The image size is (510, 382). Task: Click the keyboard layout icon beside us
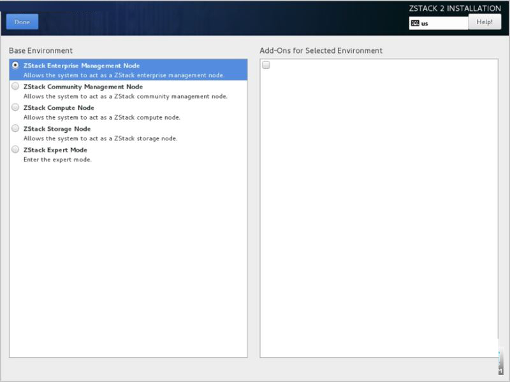tap(415, 23)
